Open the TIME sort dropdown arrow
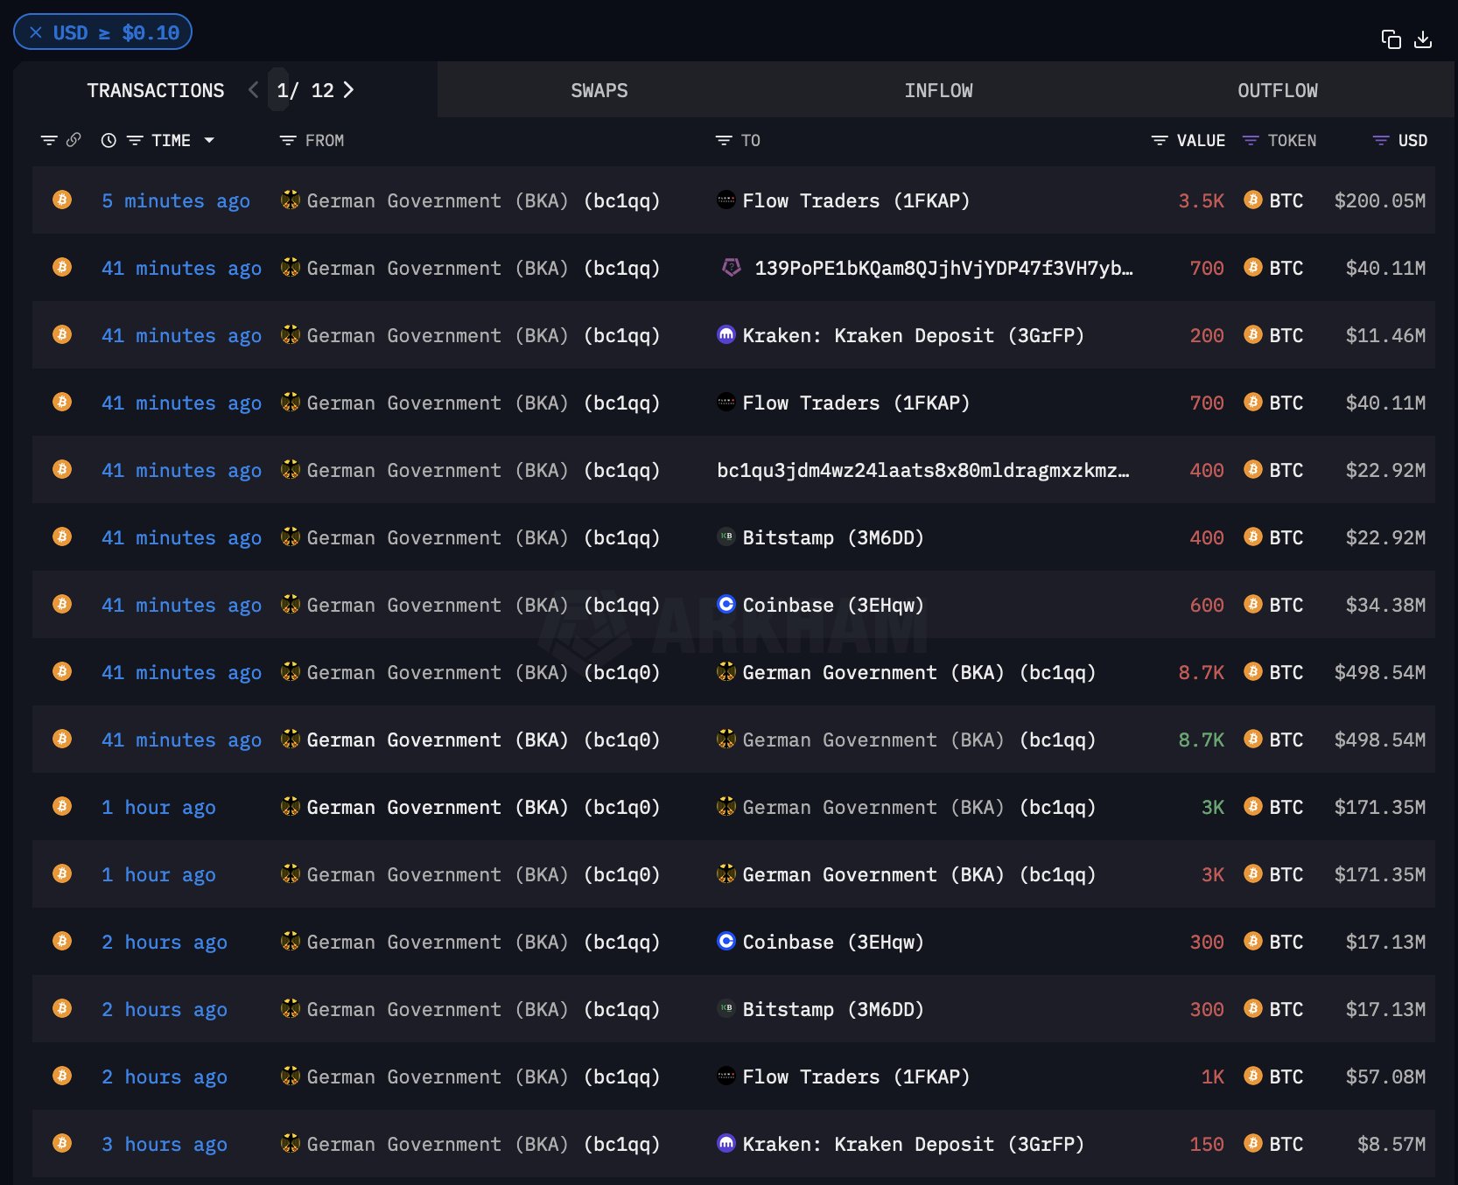This screenshot has width=1458, height=1185. [209, 140]
